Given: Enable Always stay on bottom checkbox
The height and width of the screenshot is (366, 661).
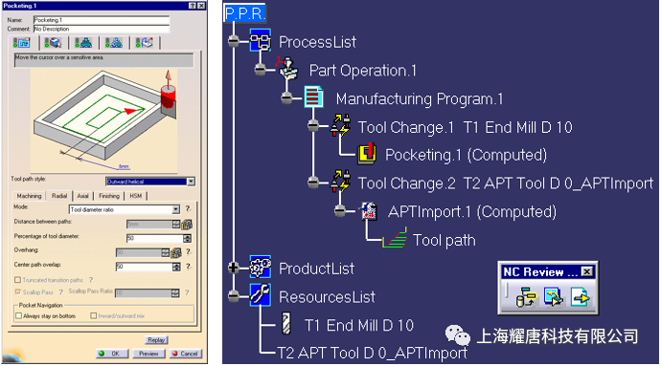Looking at the screenshot, I should tap(18, 315).
